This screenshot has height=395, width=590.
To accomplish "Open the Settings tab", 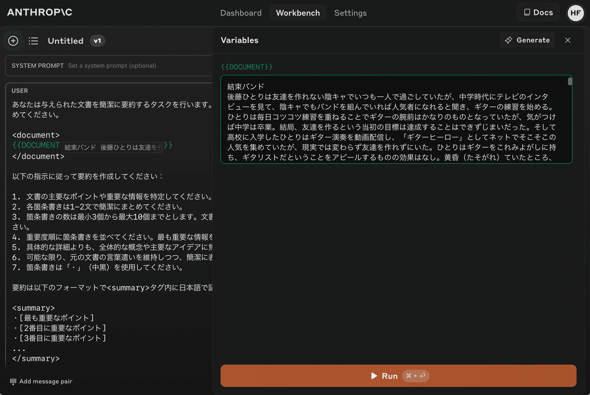I will coord(350,13).
